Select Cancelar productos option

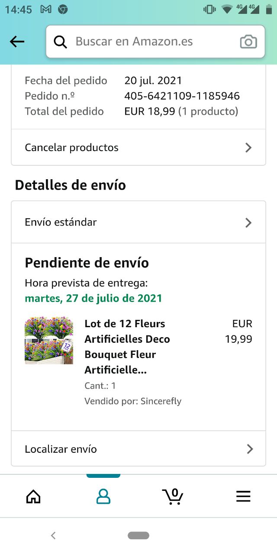(x=72, y=148)
